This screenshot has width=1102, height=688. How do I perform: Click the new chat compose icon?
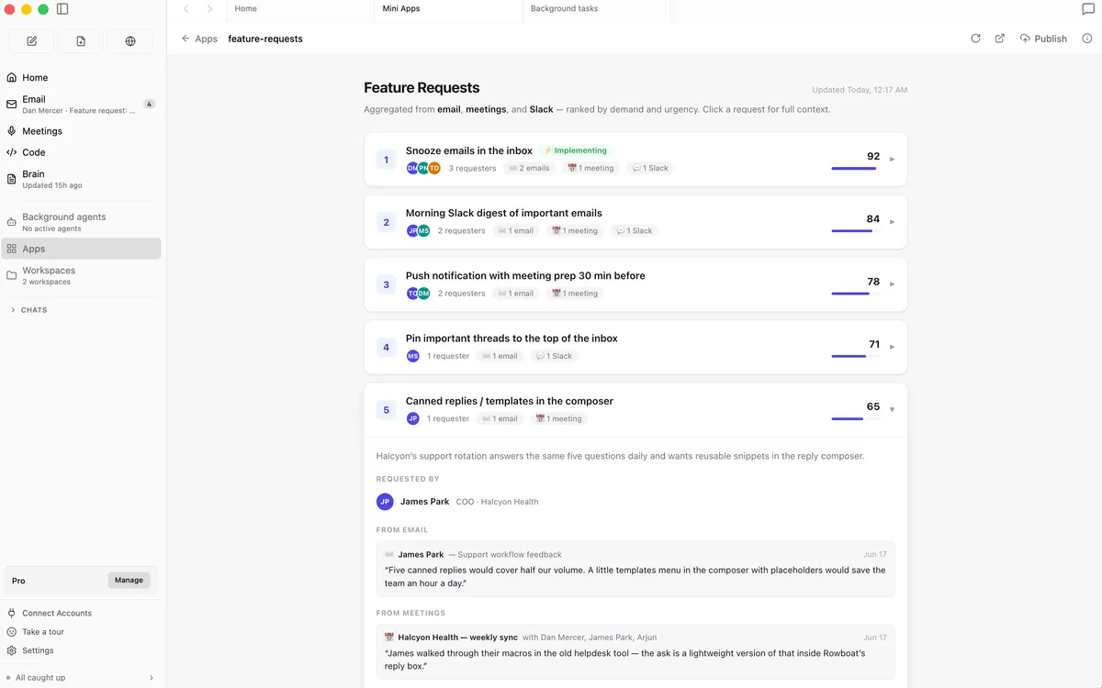click(x=32, y=41)
